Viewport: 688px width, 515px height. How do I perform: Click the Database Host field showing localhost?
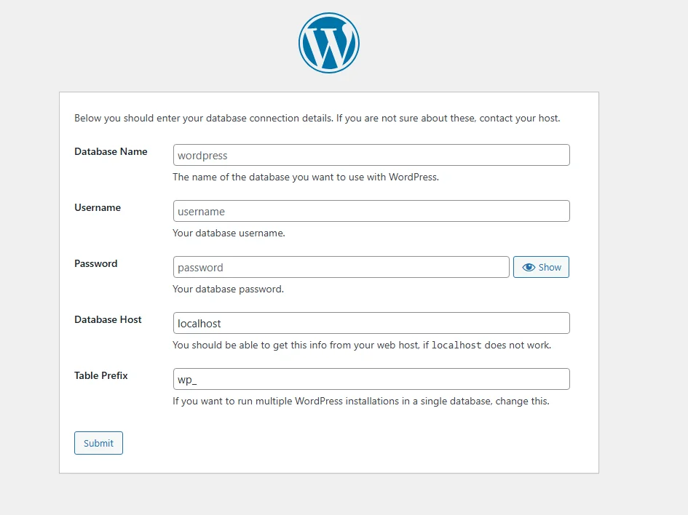[x=371, y=323]
